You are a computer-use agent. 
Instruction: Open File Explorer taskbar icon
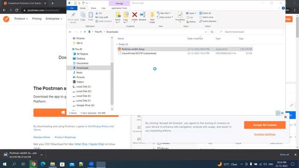(x=52, y=164)
